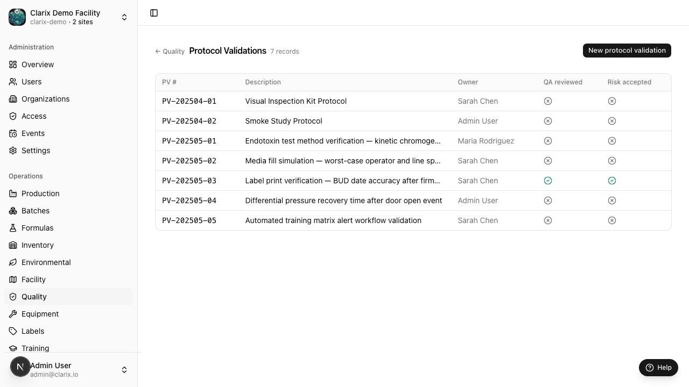Expand the Admin User account menu
This screenshot has height=387, width=689.
point(124,370)
